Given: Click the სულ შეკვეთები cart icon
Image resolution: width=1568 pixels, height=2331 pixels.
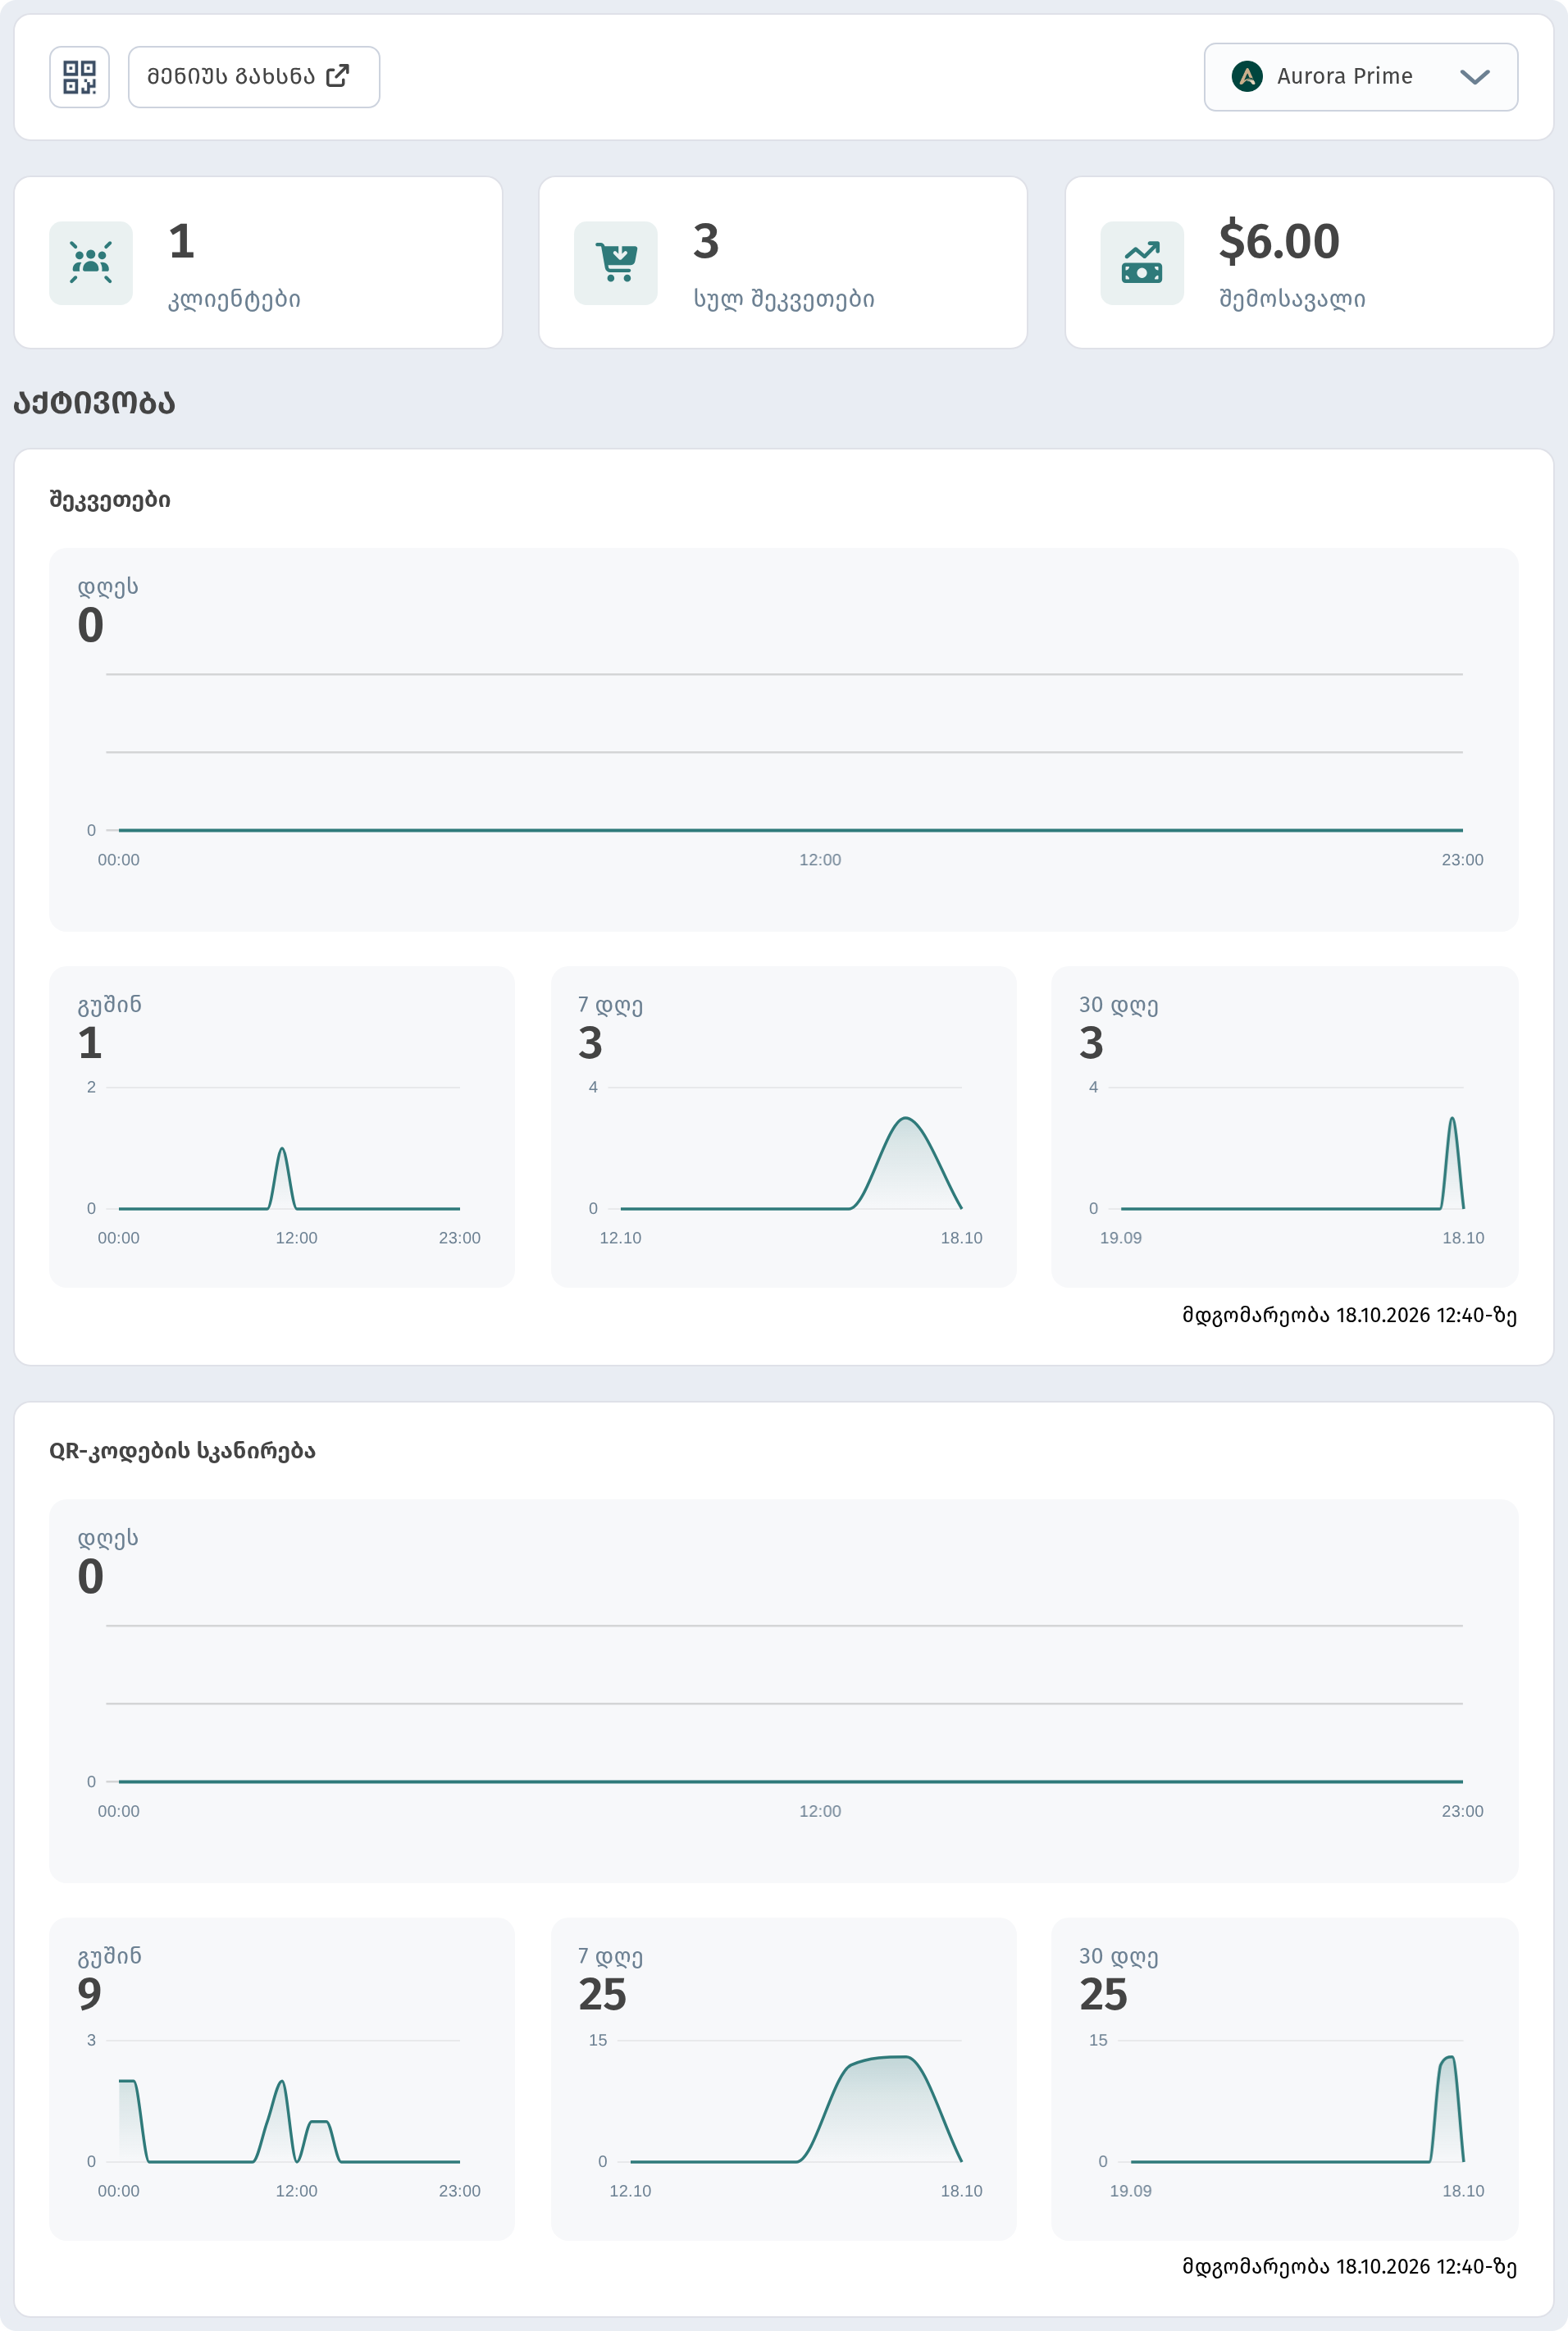Looking at the screenshot, I should (616, 263).
